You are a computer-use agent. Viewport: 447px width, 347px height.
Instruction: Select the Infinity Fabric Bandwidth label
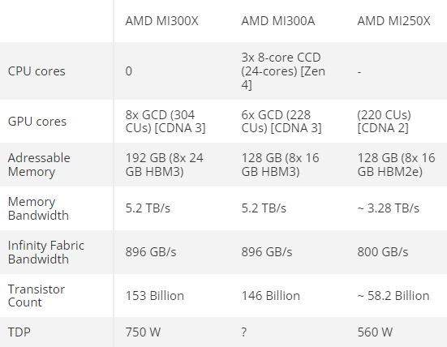click(x=46, y=252)
